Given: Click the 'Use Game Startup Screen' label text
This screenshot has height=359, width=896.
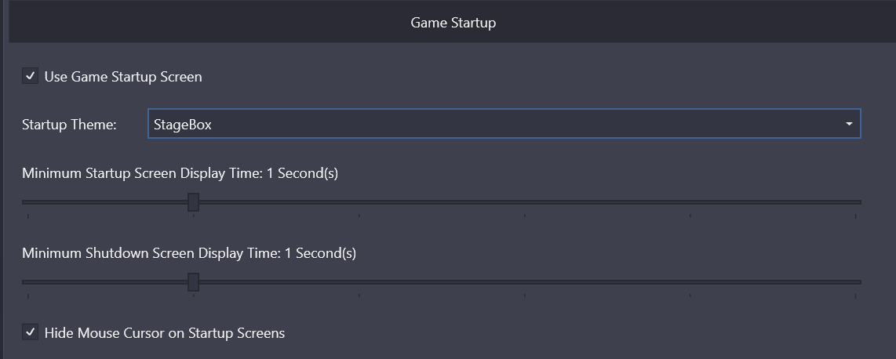Looking at the screenshot, I should 123,76.
